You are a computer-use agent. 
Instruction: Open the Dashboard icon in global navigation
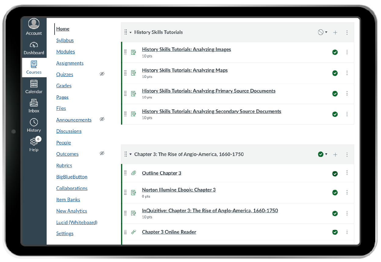[x=34, y=45]
